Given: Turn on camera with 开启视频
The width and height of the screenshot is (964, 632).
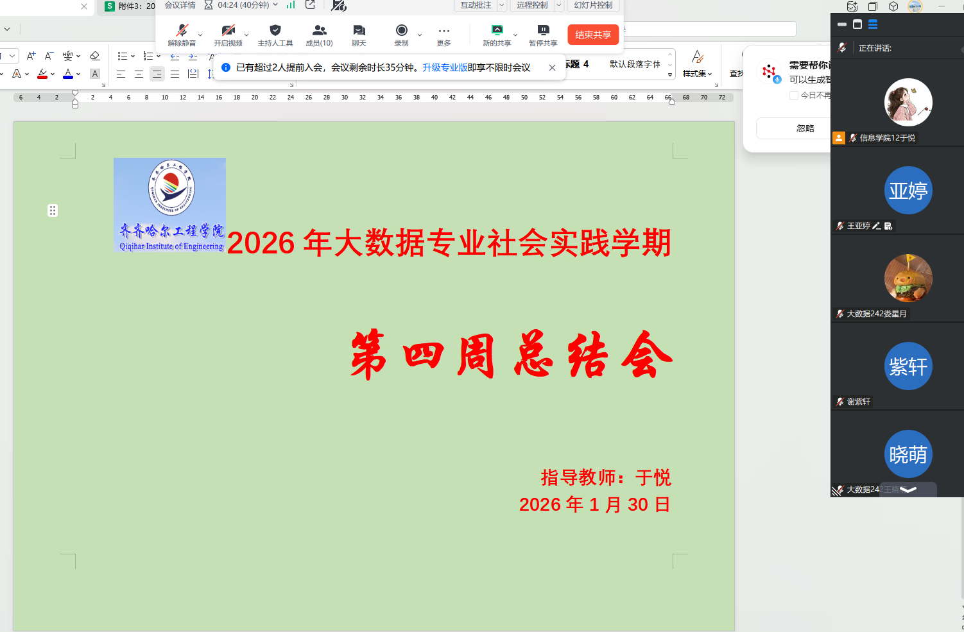Looking at the screenshot, I should tap(228, 30).
